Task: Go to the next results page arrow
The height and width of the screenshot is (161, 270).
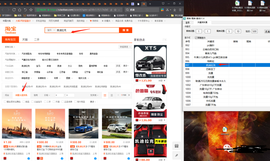Action: pos(129,95)
